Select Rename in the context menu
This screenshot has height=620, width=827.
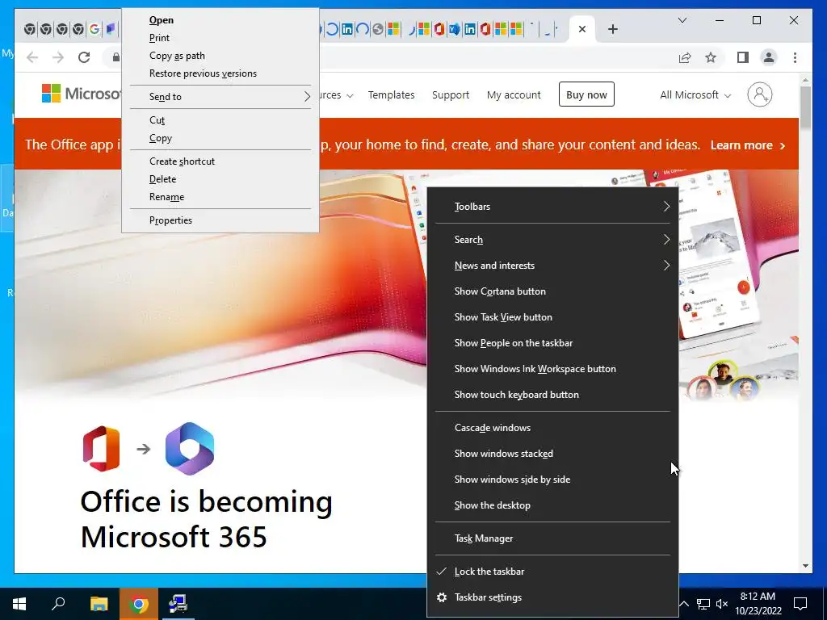[x=220, y=197]
